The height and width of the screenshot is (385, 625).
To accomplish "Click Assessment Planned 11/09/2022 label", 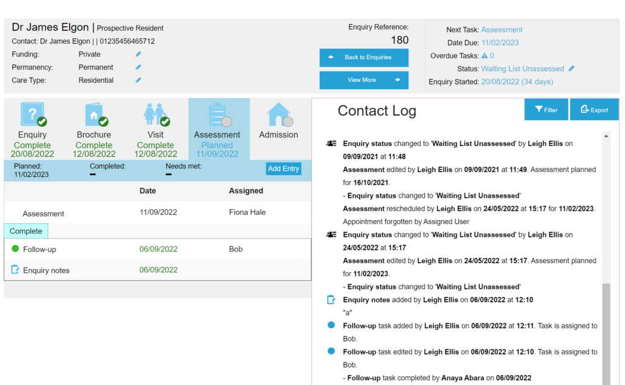I will click(217, 149).
